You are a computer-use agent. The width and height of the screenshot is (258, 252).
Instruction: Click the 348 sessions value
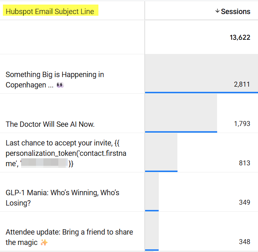tap(244, 242)
